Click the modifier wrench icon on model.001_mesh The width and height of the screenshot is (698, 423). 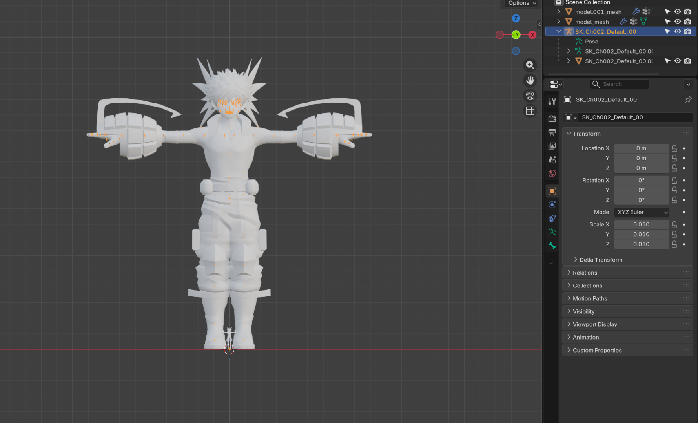click(636, 11)
